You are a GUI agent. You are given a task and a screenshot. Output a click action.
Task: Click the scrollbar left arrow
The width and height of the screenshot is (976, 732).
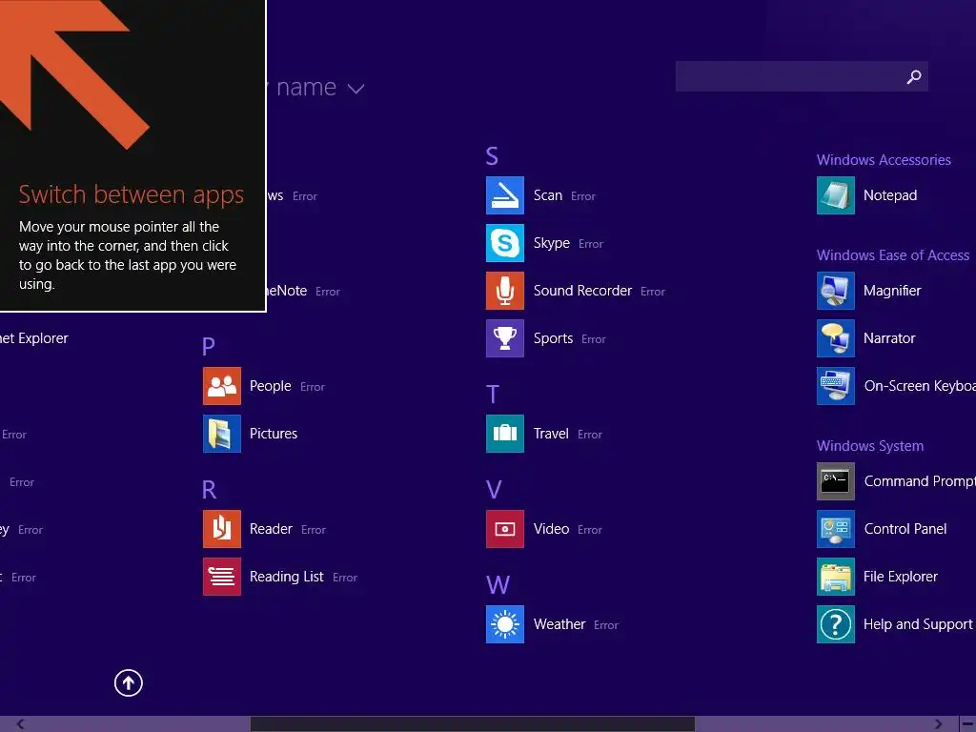tap(21, 724)
